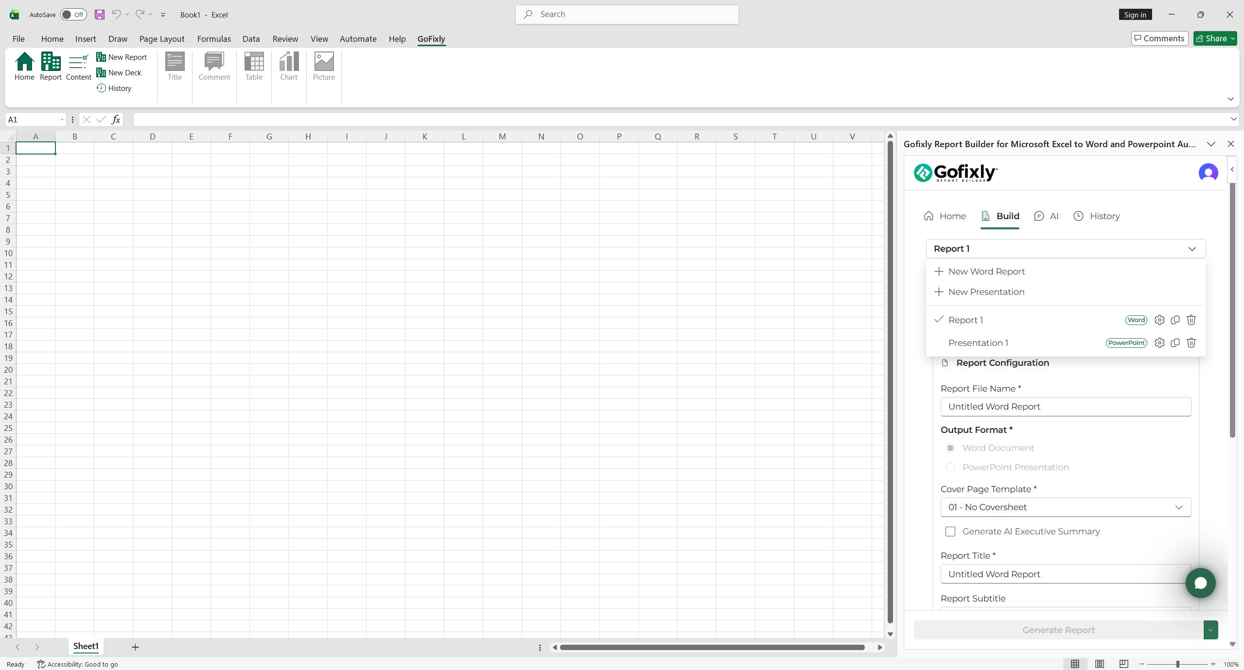Create a New Report from ribbon
Screen dimensions: 1244x670
click(x=122, y=57)
